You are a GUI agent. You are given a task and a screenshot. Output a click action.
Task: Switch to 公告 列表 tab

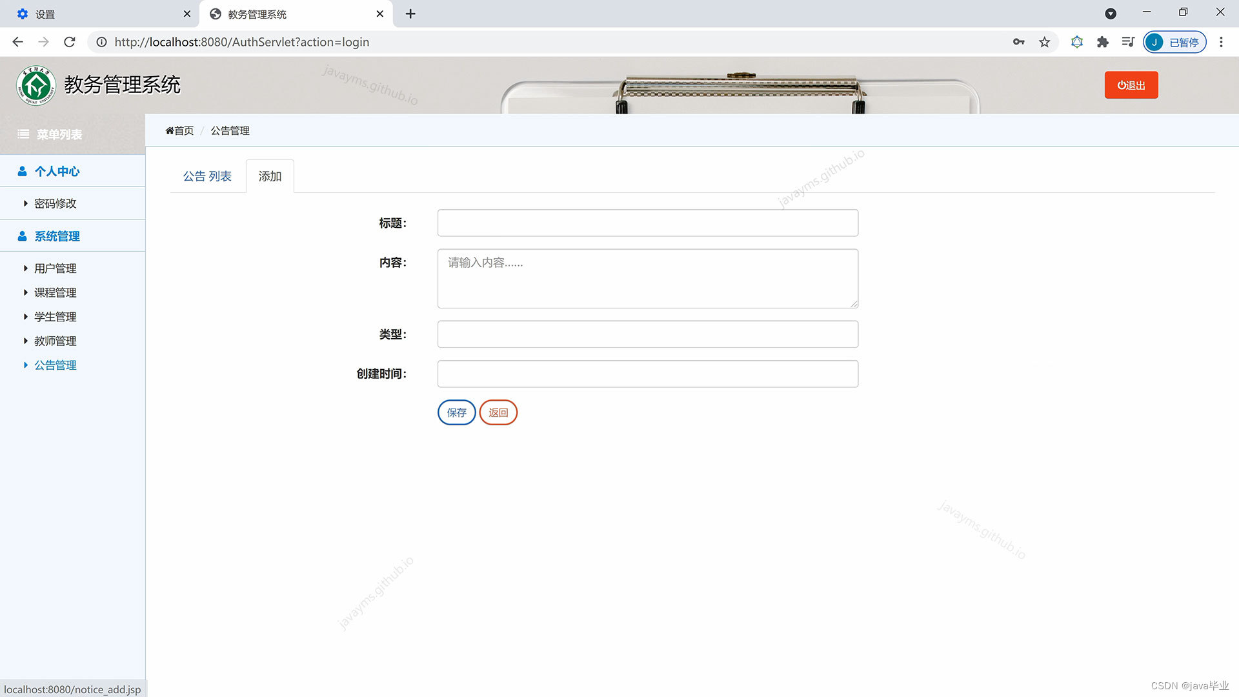pos(206,176)
